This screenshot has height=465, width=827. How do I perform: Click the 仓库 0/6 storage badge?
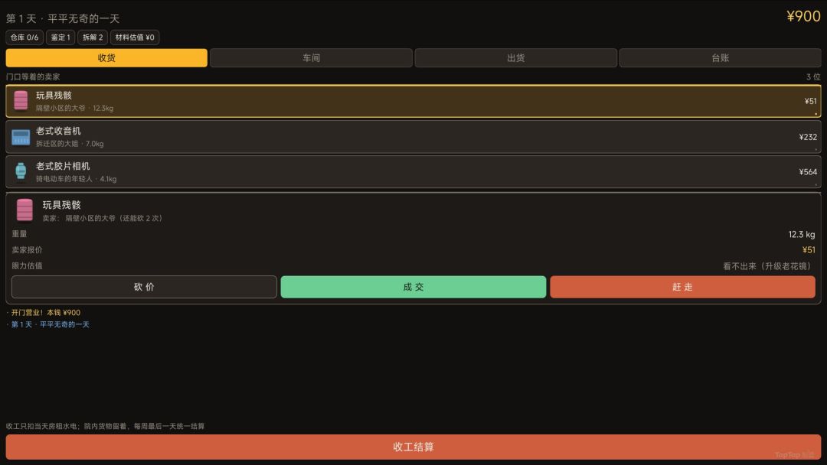point(25,37)
